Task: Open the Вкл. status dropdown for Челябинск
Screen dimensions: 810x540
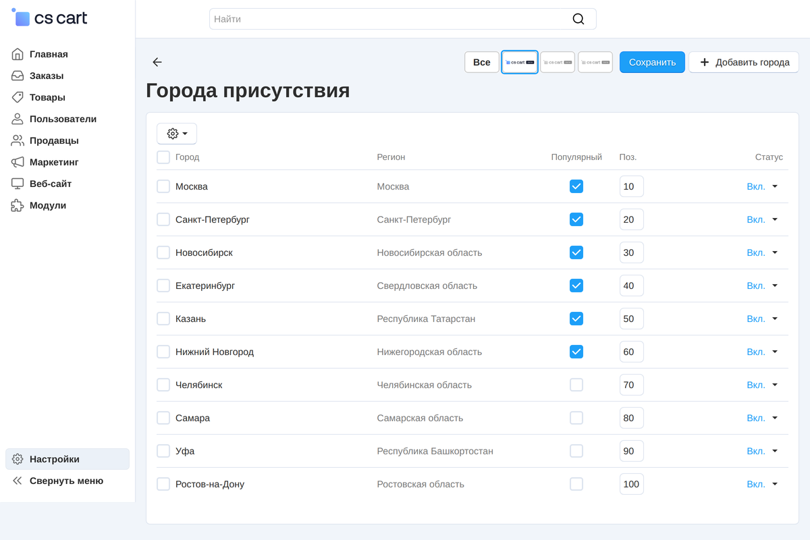Action: (763, 385)
